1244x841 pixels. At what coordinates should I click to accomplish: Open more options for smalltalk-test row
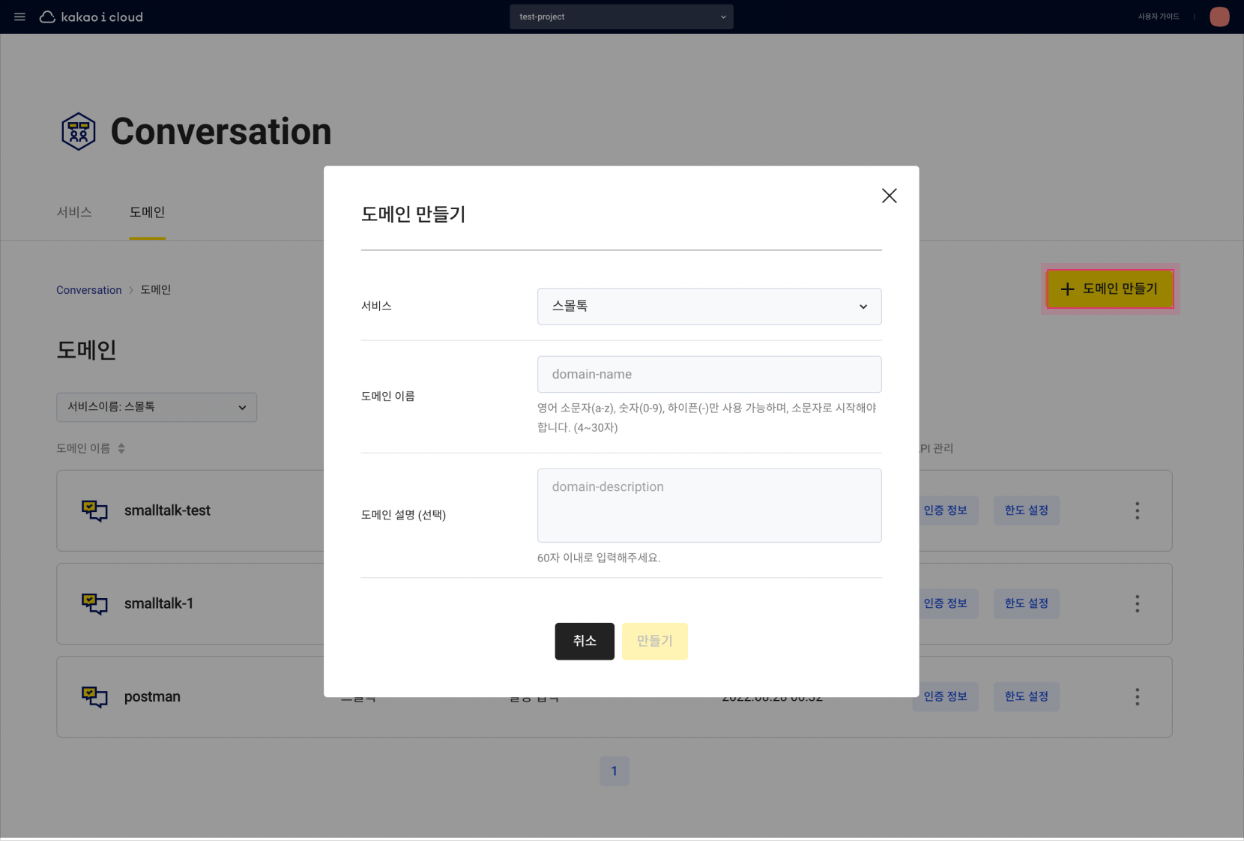(x=1137, y=510)
